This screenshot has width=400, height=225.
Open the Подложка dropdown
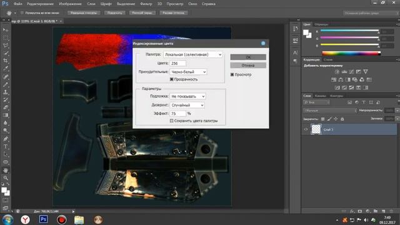[x=187, y=96]
